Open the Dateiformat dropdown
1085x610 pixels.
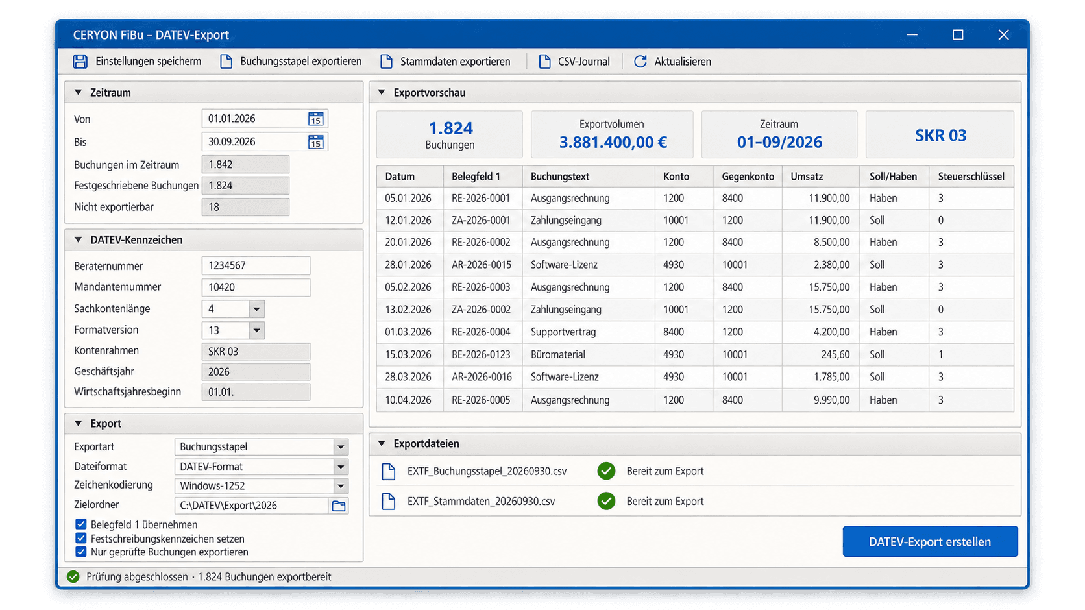[341, 467]
